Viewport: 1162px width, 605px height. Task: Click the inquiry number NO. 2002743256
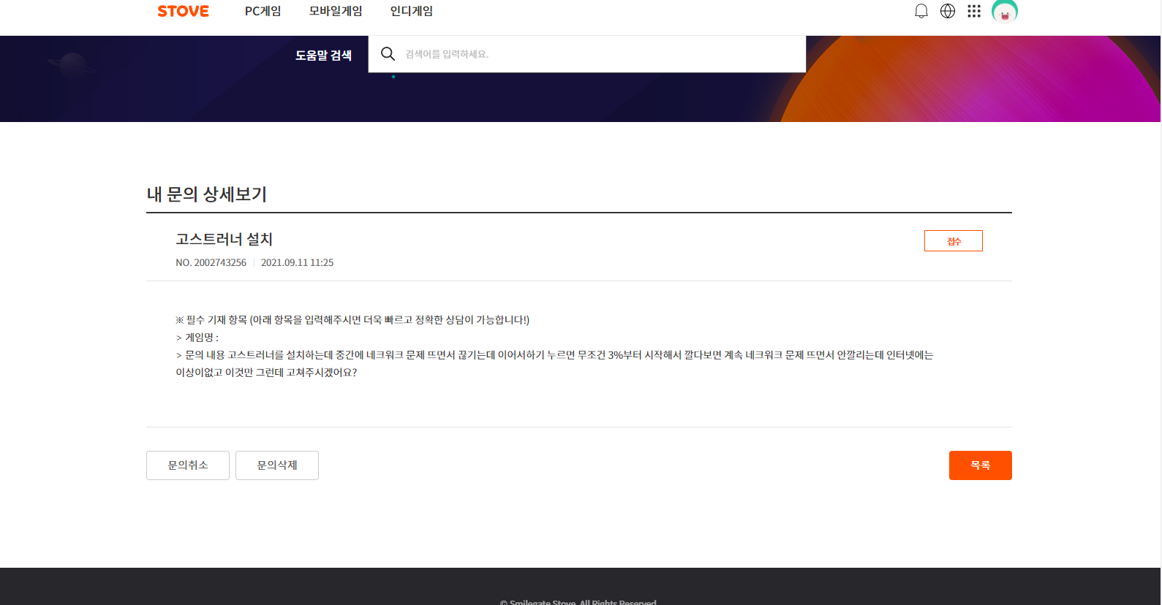point(211,262)
